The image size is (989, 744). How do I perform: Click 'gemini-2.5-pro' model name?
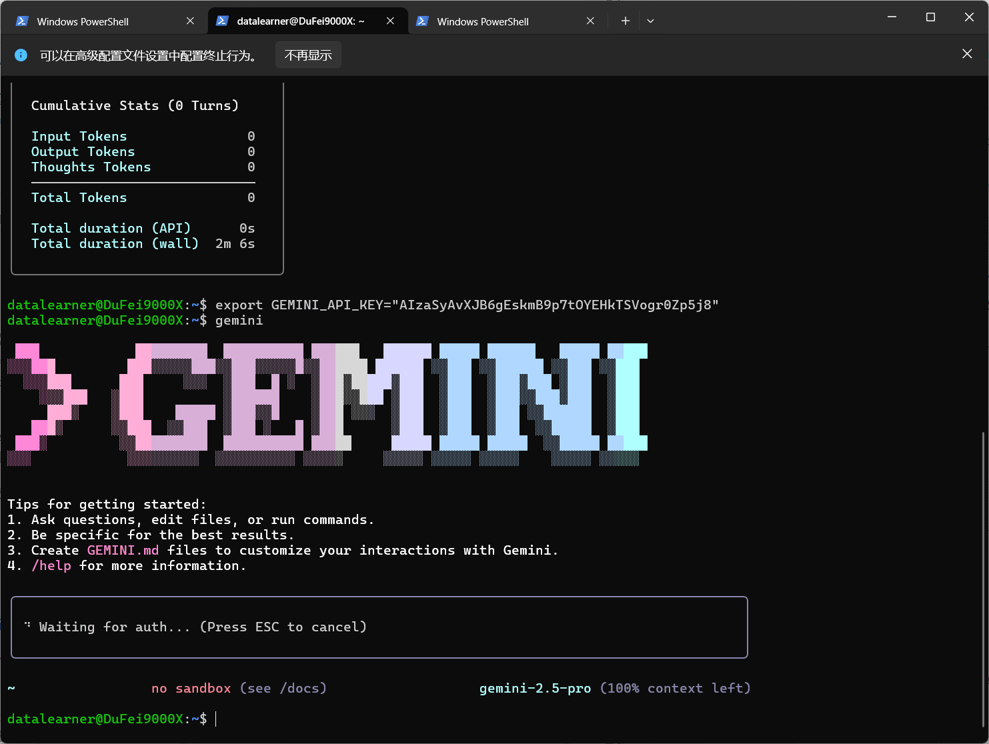pyautogui.click(x=535, y=688)
